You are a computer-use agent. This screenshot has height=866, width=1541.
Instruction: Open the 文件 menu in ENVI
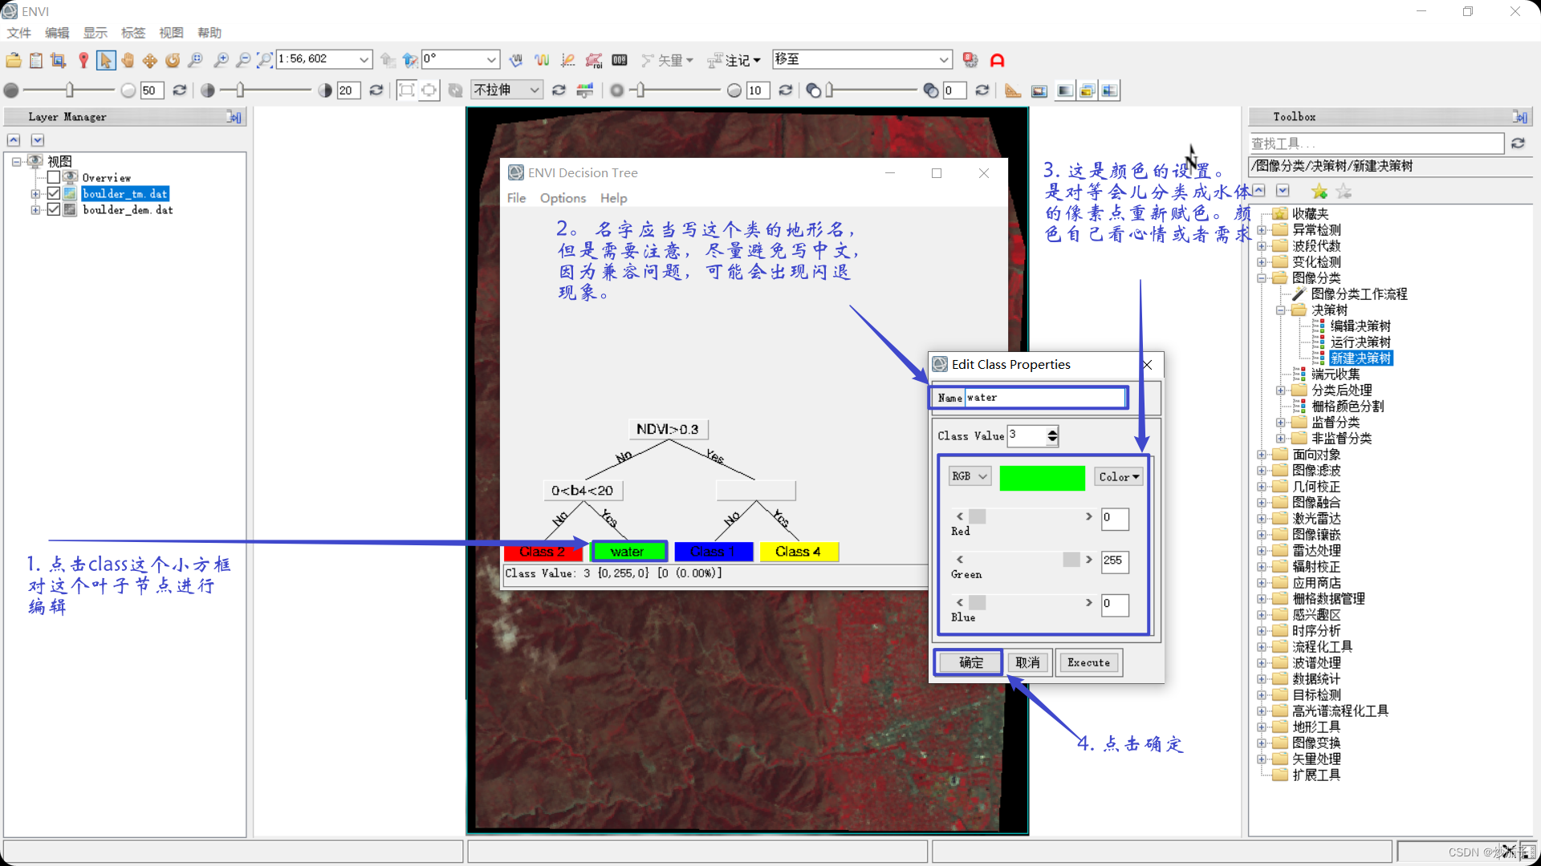18,33
